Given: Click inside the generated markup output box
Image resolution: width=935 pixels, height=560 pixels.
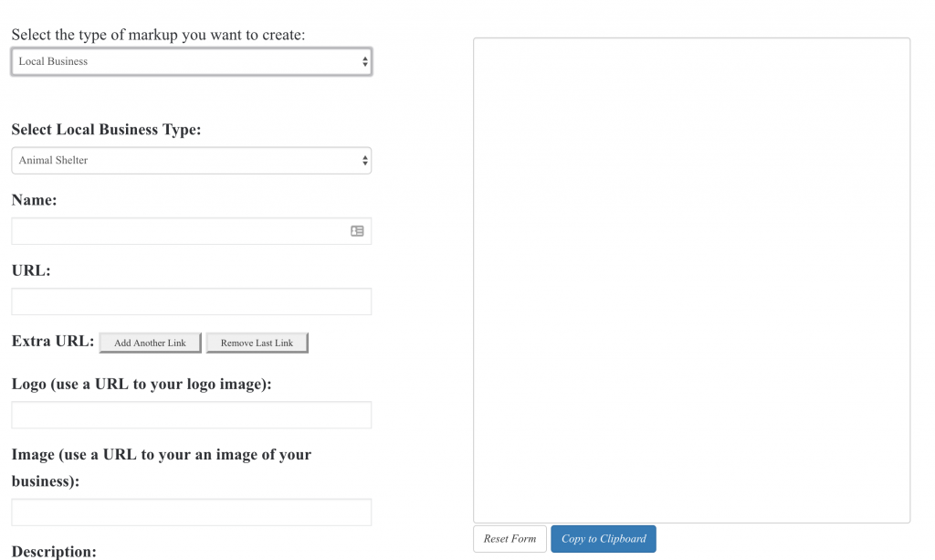Looking at the screenshot, I should [x=691, y=280].
